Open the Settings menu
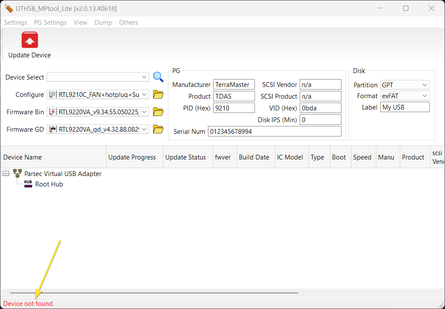445x309 pixels. (x=15, y=23)
